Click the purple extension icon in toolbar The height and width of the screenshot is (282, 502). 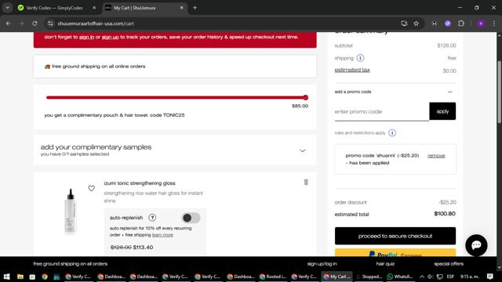tap(448, 23)
